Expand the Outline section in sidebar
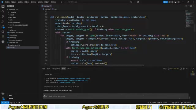Viewport: 196px width, 110px height. 10,95
